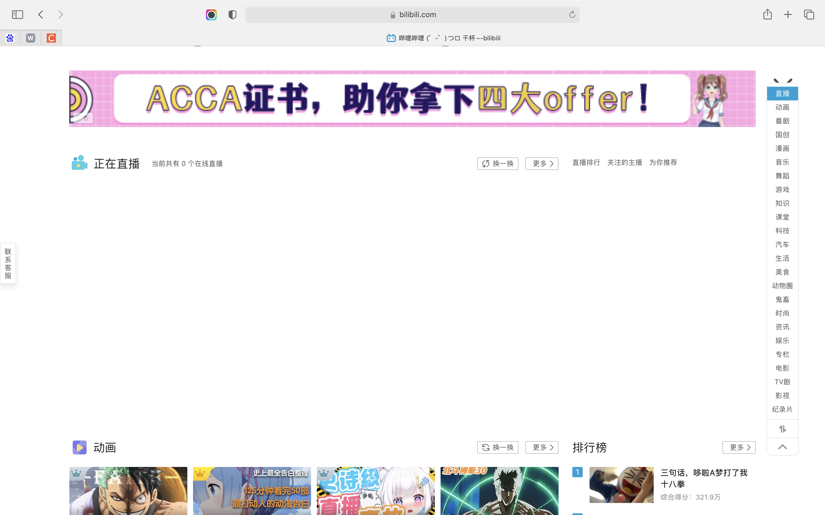Jump to 番剧 in side navigation
825x515 pixels.
coord(782,121)
